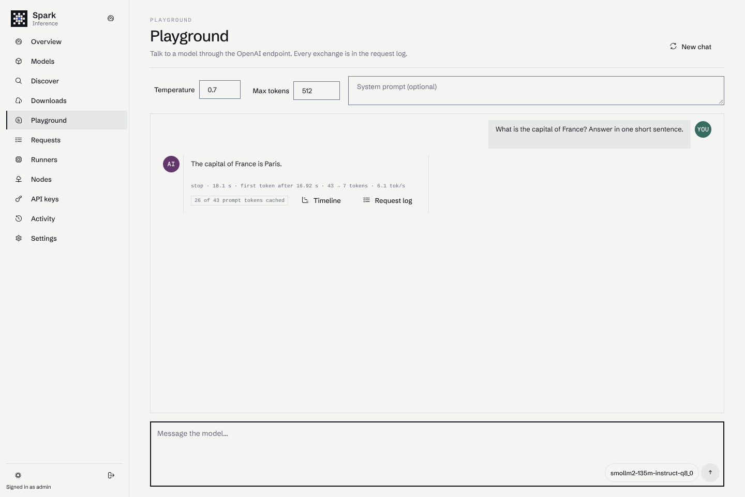Focus the Max tokens field
The image size is (745, 497).
point(317,91)
